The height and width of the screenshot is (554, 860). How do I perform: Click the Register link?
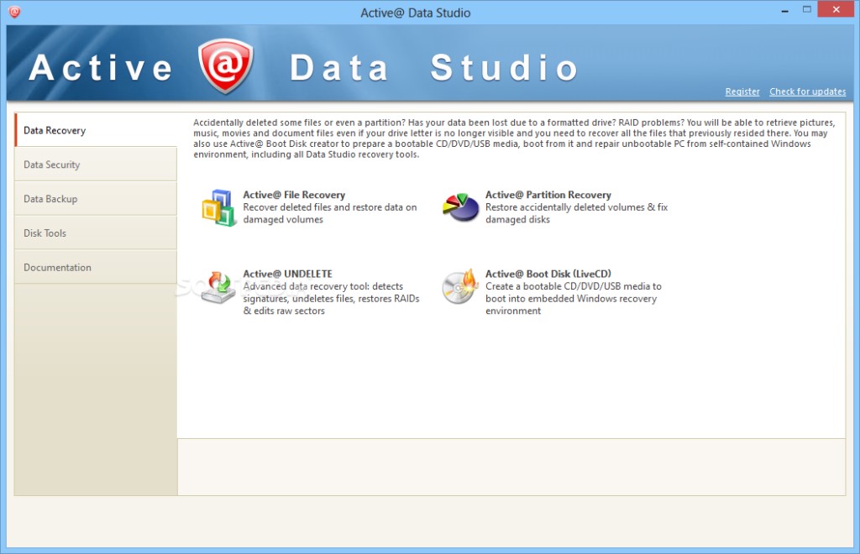pos(742,91)
